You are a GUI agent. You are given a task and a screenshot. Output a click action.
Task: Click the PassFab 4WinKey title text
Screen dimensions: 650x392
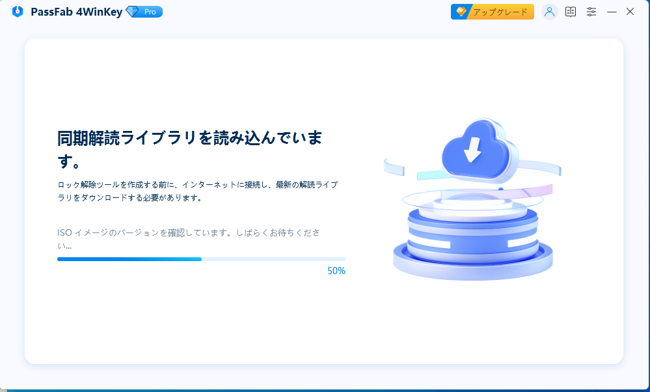(x=76, y=12)
